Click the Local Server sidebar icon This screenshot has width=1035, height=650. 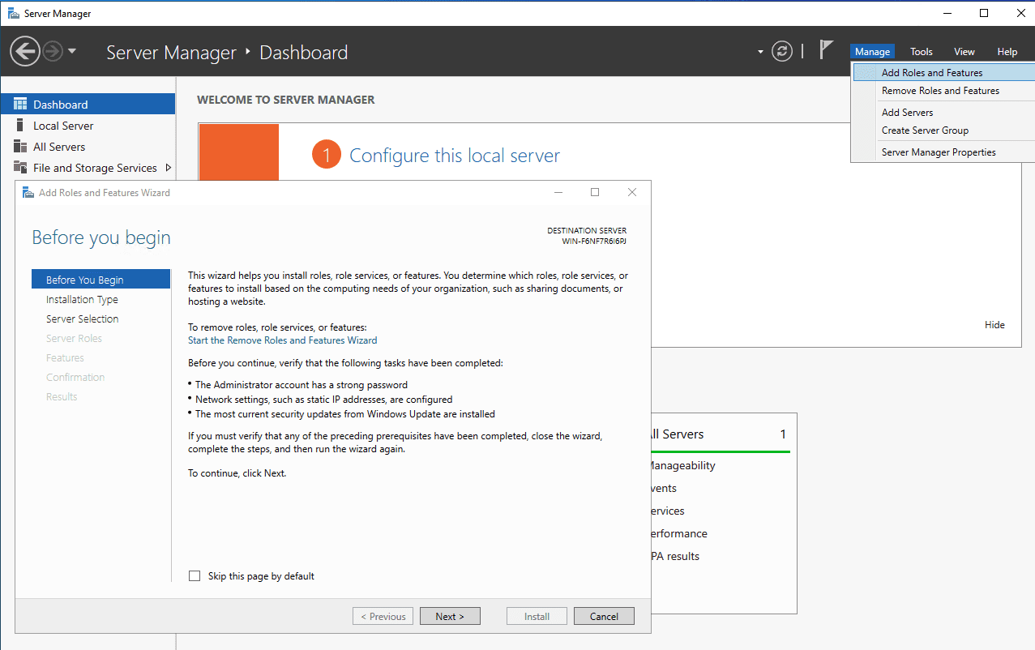(20, 126)
